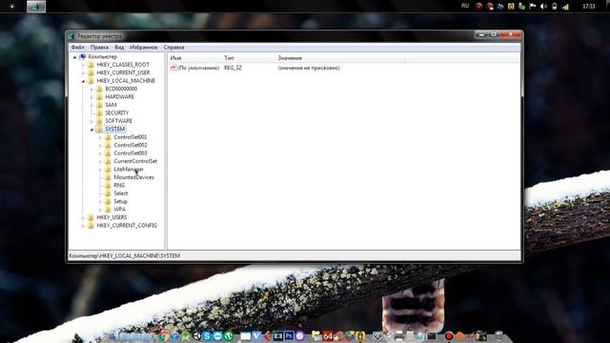Open the Файл menu
610x343 pixels.
coord(78,47)
